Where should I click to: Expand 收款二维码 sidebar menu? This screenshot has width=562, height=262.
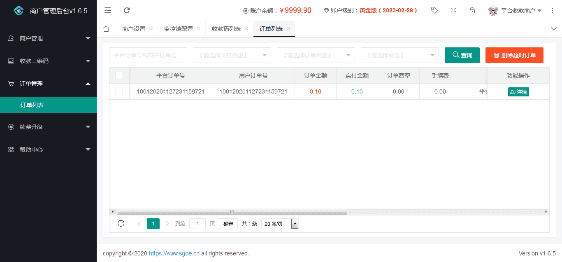tap(48, 61)
